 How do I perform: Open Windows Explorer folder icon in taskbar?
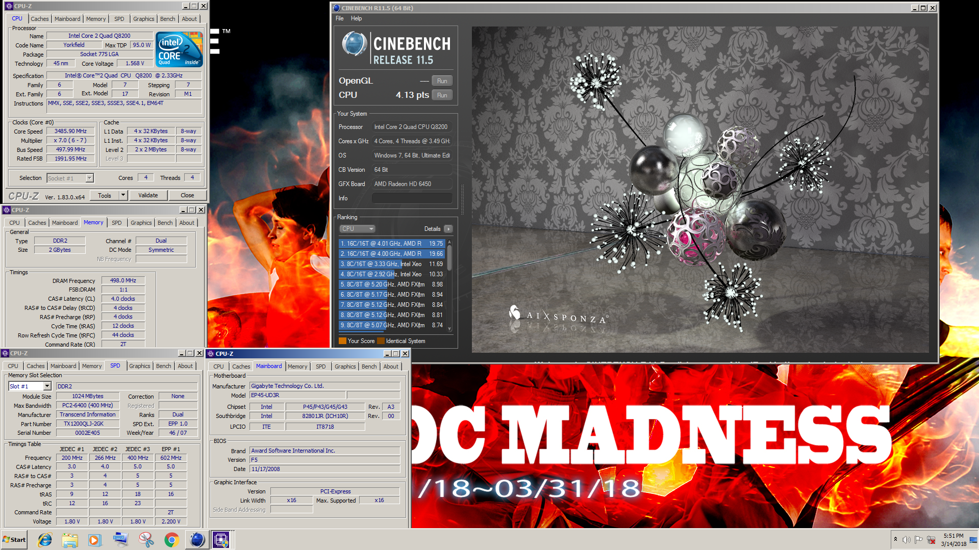point(70,540)
